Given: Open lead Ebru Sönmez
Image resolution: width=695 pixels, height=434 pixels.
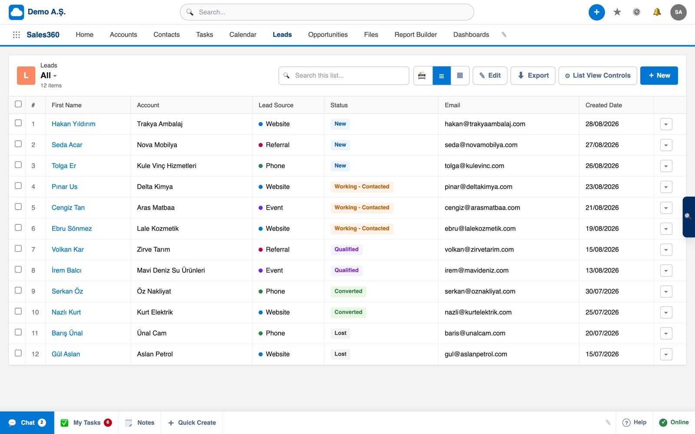Looking at the screenshot, I should click(72, 228).
